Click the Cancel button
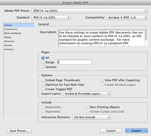The width and height of the screenshot is (151, 136). (111, 131)
